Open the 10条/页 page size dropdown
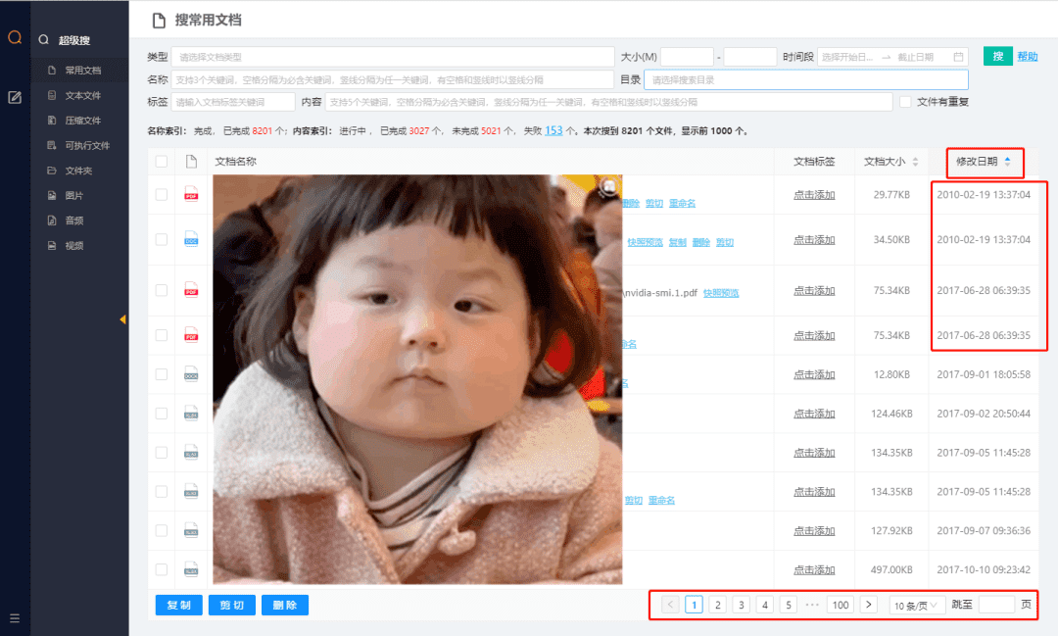Viewport: 1058px width, 636px height. [x=916, y=605]
